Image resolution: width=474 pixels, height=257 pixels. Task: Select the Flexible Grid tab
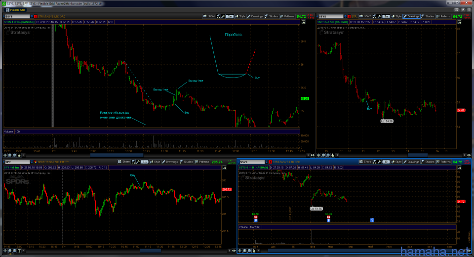[15, 10]
